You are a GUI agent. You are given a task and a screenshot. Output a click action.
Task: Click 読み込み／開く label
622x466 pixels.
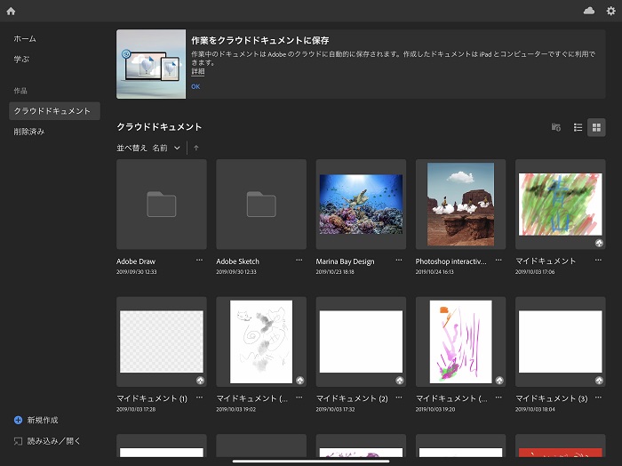[x=54, y=441]
